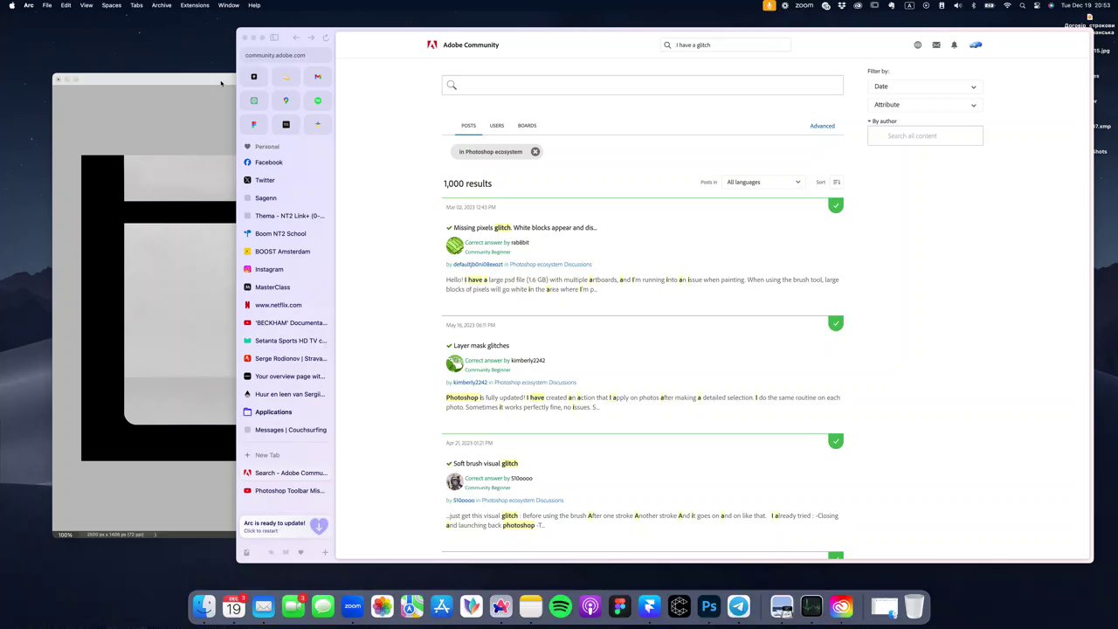Viewport: 1118px width, 629px height.
Task: Open the Attribute filter dropdown
Action: [925, 105]
